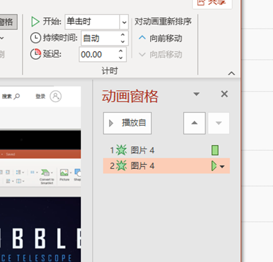Click the 向前移动 up-arrow icon
Screen dimensions: 273x262
pos(142,38)
